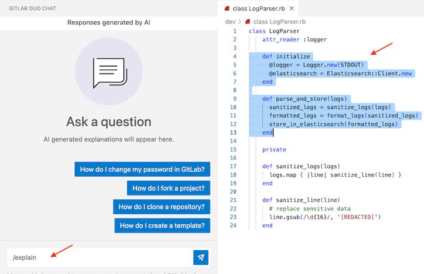Click def parse_and_store(logs) line
Image resolution: width=424 pixels, height=274 pixels.
tap(304, 99)
